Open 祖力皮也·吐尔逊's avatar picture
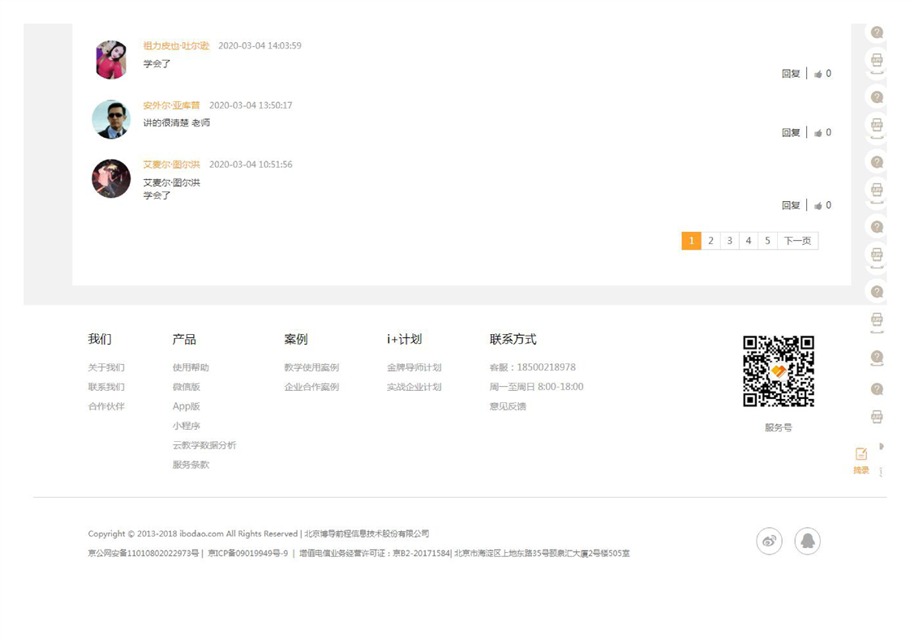The height and width of the screenshot is (643, 910). click(111, 60)
